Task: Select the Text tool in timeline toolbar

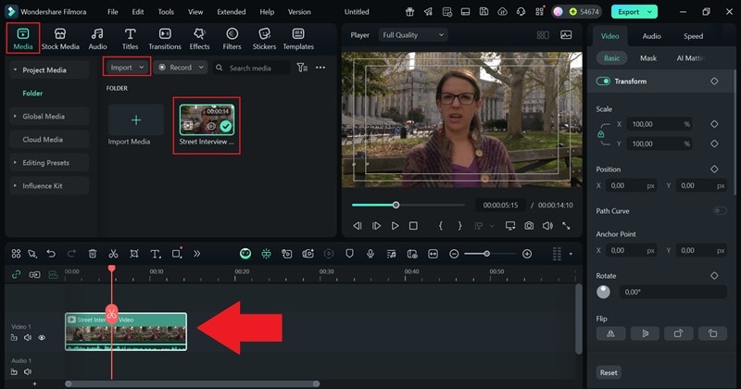Action: pyautogui.click(x=155, y=254)
